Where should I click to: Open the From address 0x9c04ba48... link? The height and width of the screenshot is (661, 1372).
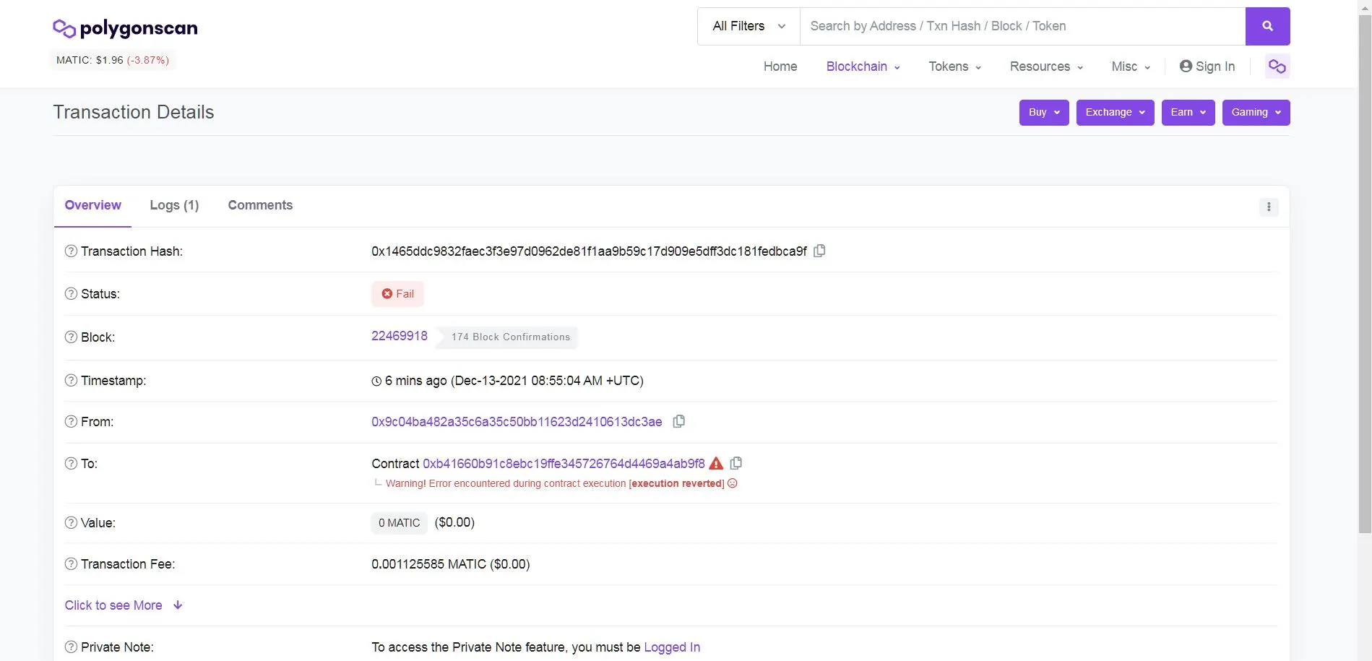point(517,422)
